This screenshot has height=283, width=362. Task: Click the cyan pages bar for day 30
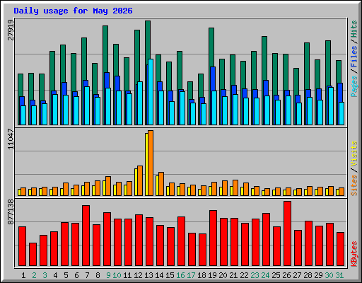(331, 106)
